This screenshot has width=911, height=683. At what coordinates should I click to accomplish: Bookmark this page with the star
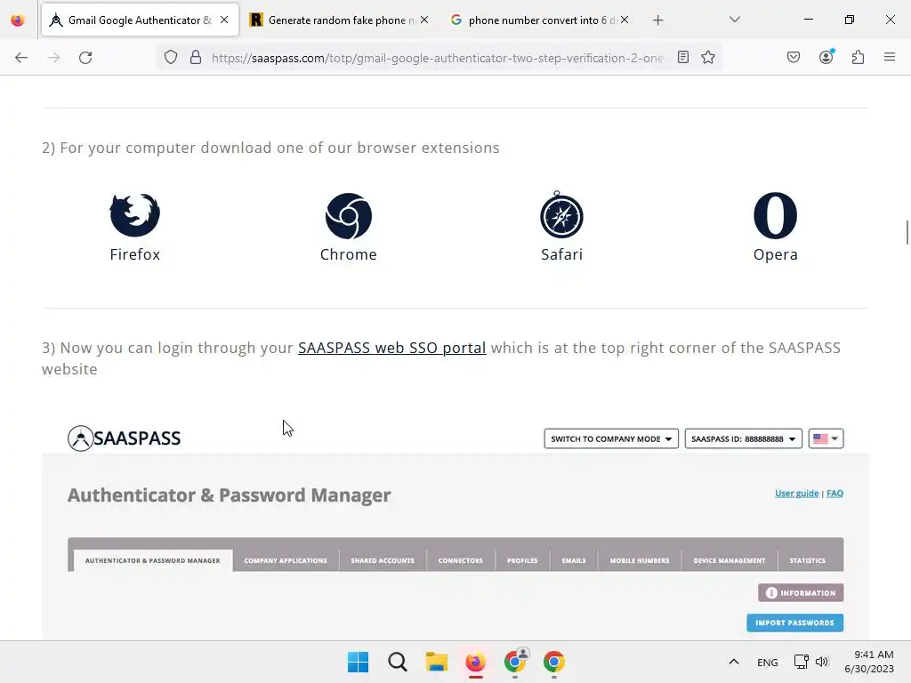[707, 58]
